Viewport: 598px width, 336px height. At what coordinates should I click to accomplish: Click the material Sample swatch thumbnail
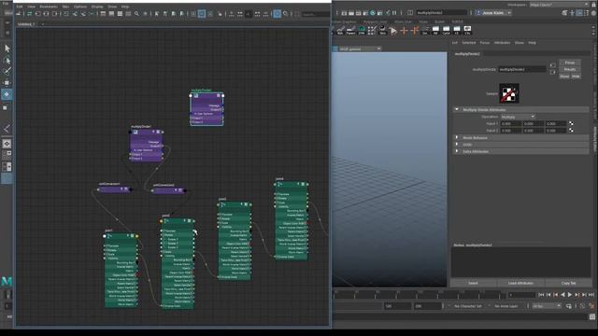509,93
